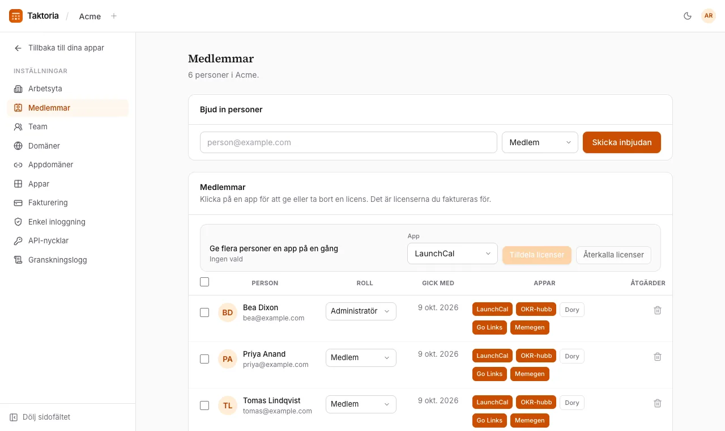Image resolution: width=725 pixels, height=431 pixels.
Task: Toggle Dory license for Priya Anand
Action: (x=572, y=356)
